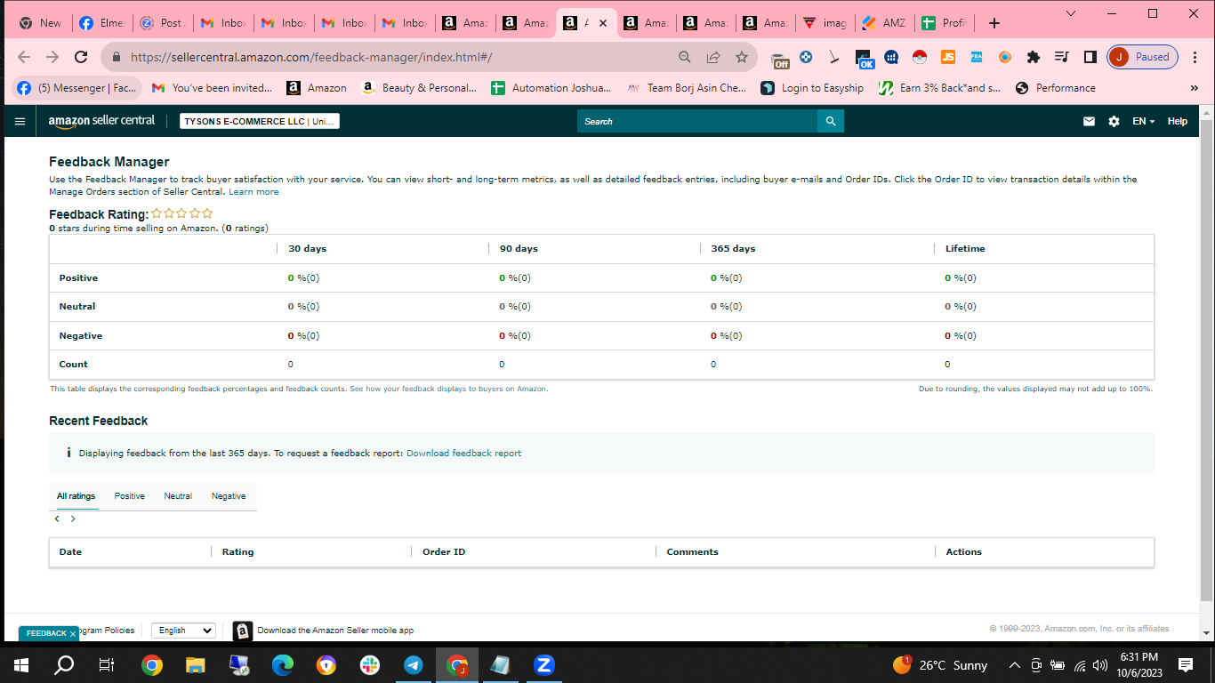Select the All ratings tab

(x=76, y=496)
